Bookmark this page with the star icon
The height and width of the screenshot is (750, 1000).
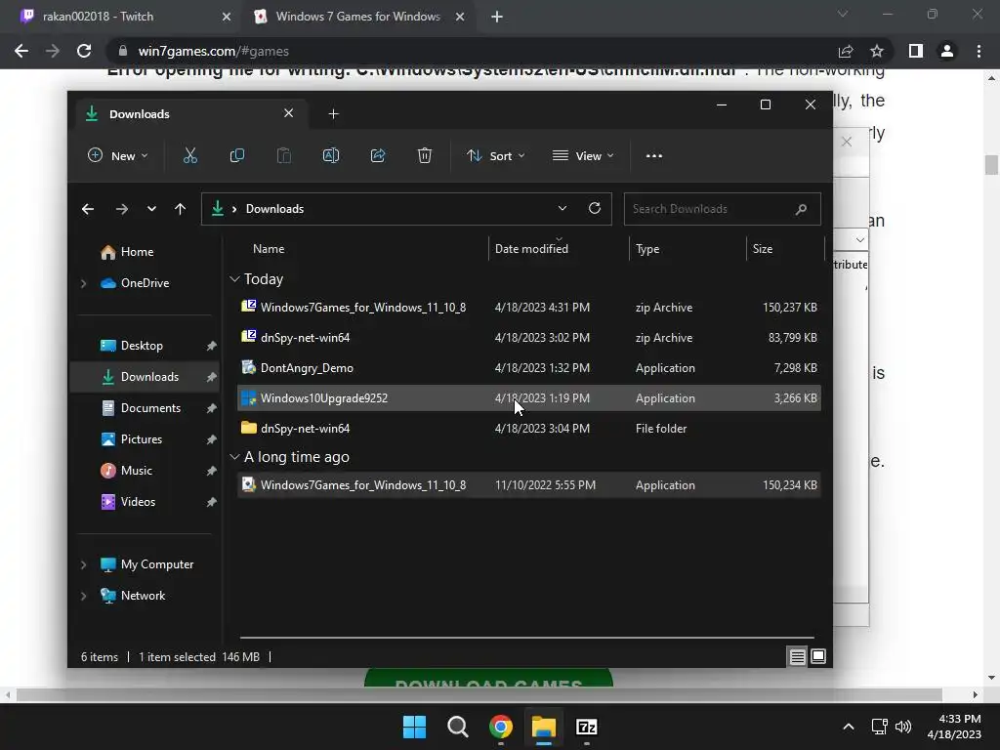(x=877, y=51)
